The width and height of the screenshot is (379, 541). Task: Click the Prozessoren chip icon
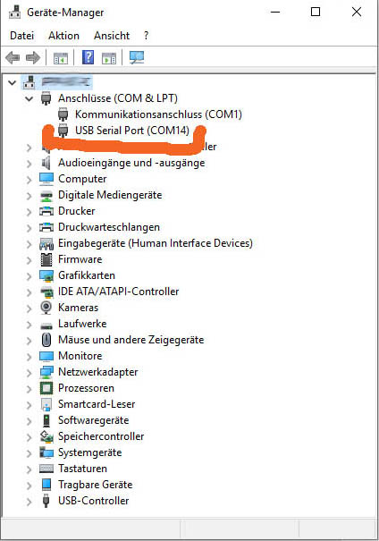pos(46,388)
